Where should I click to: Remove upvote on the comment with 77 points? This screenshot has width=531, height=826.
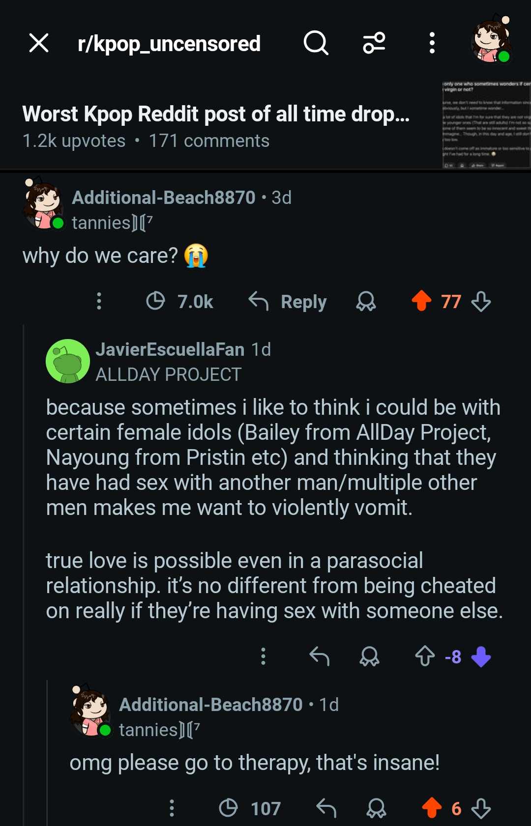pos(421,301)
